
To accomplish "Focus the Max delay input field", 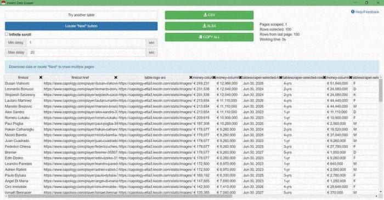I will pyautogui.click(x=87, y=52).
